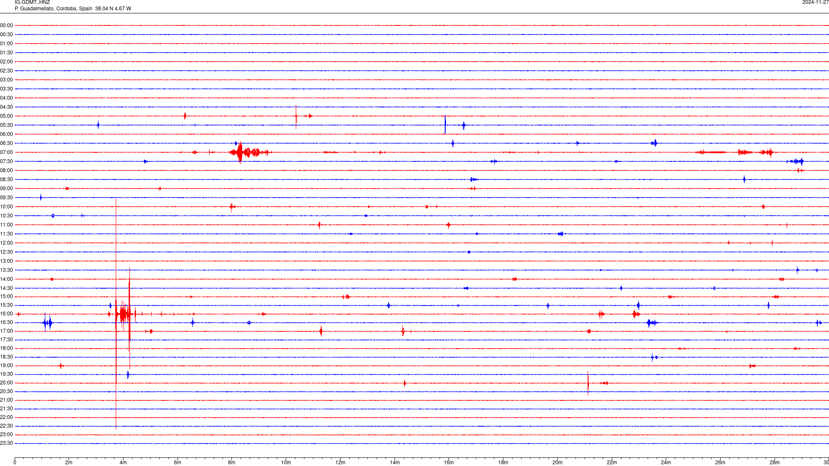Click the blue event pair at start of 16:30 trace
Viewport: 829px width, 466px height.
click(x=47, y=322)
